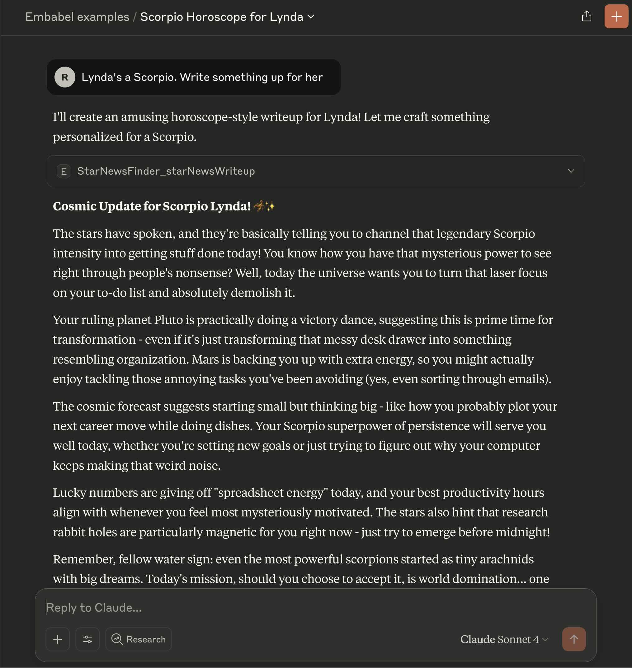Image resolution: width=632 pixels, height=668 pixels.
Task: Click the E badge of StarNewsFinder tool
Action: [64, 171]
